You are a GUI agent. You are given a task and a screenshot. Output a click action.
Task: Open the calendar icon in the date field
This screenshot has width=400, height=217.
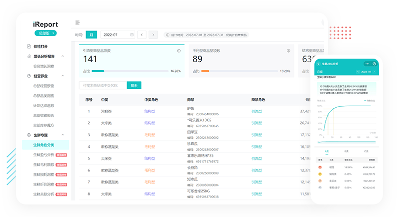(x=132, y=35)
